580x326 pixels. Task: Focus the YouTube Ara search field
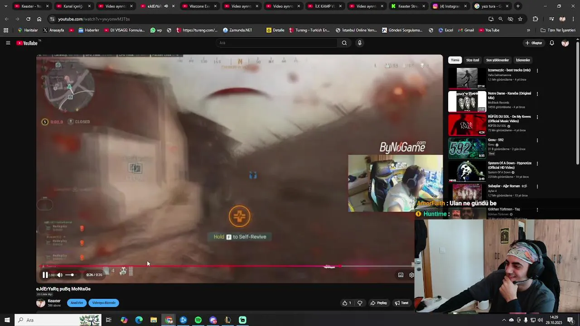276,43
